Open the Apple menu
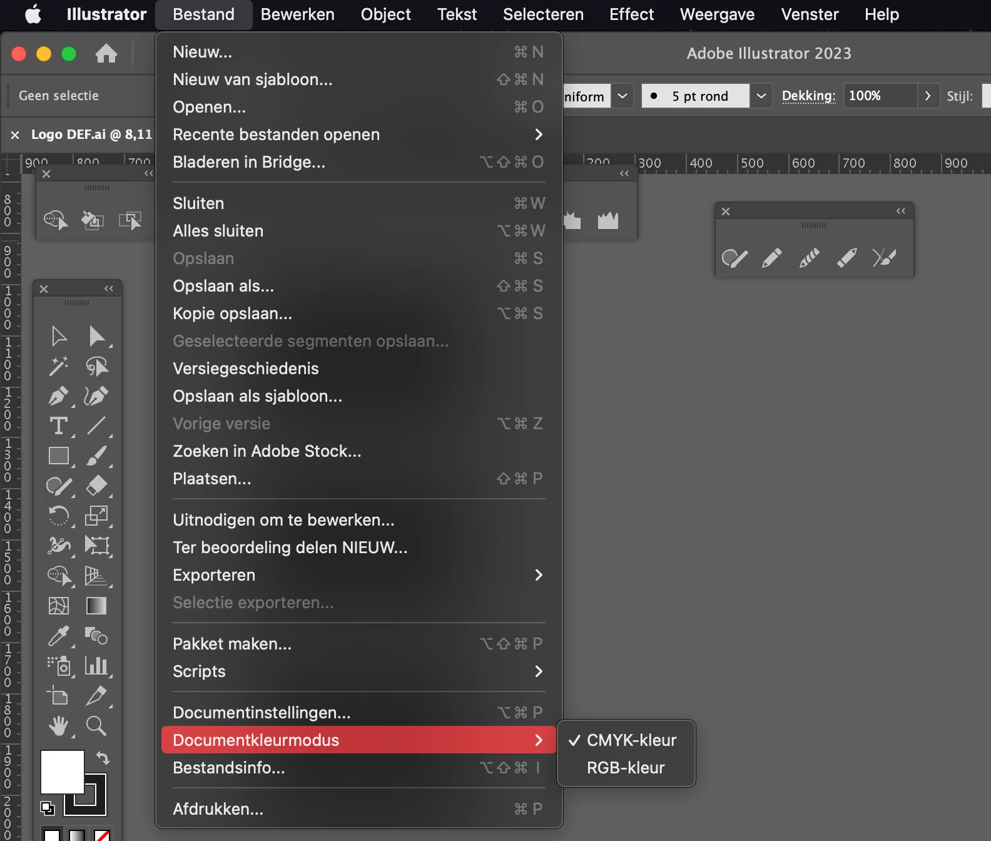 point(33,14)
